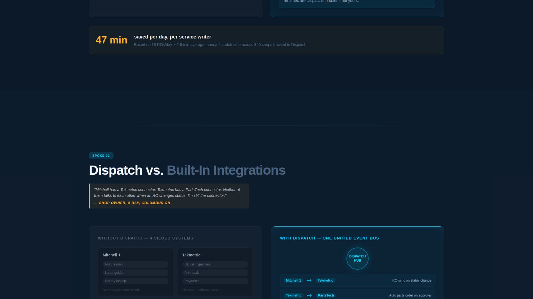
Task: Click the arrow between Tekmetric and PartsTech
Action: 309,295
